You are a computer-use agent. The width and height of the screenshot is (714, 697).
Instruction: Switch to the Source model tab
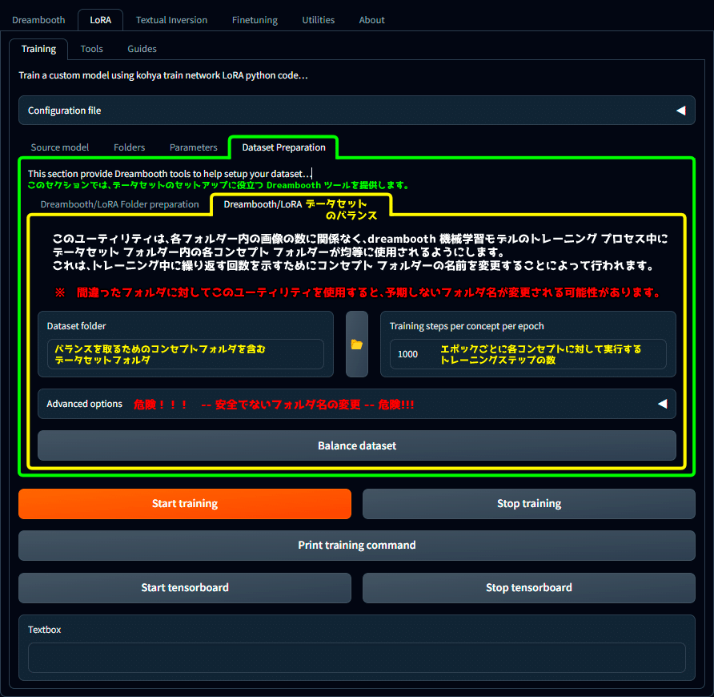coord(60,147)
